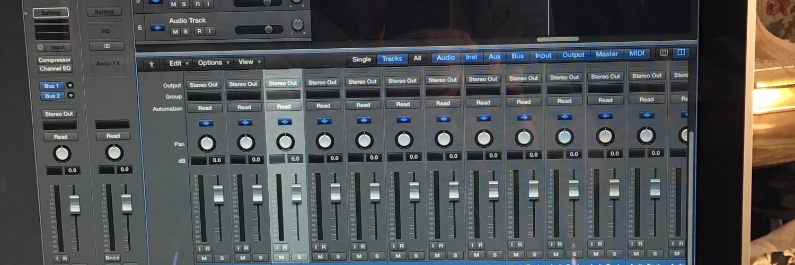795x265 pixels.
Task: Toggle the Output channel filter button
Action: click(573, 55)
